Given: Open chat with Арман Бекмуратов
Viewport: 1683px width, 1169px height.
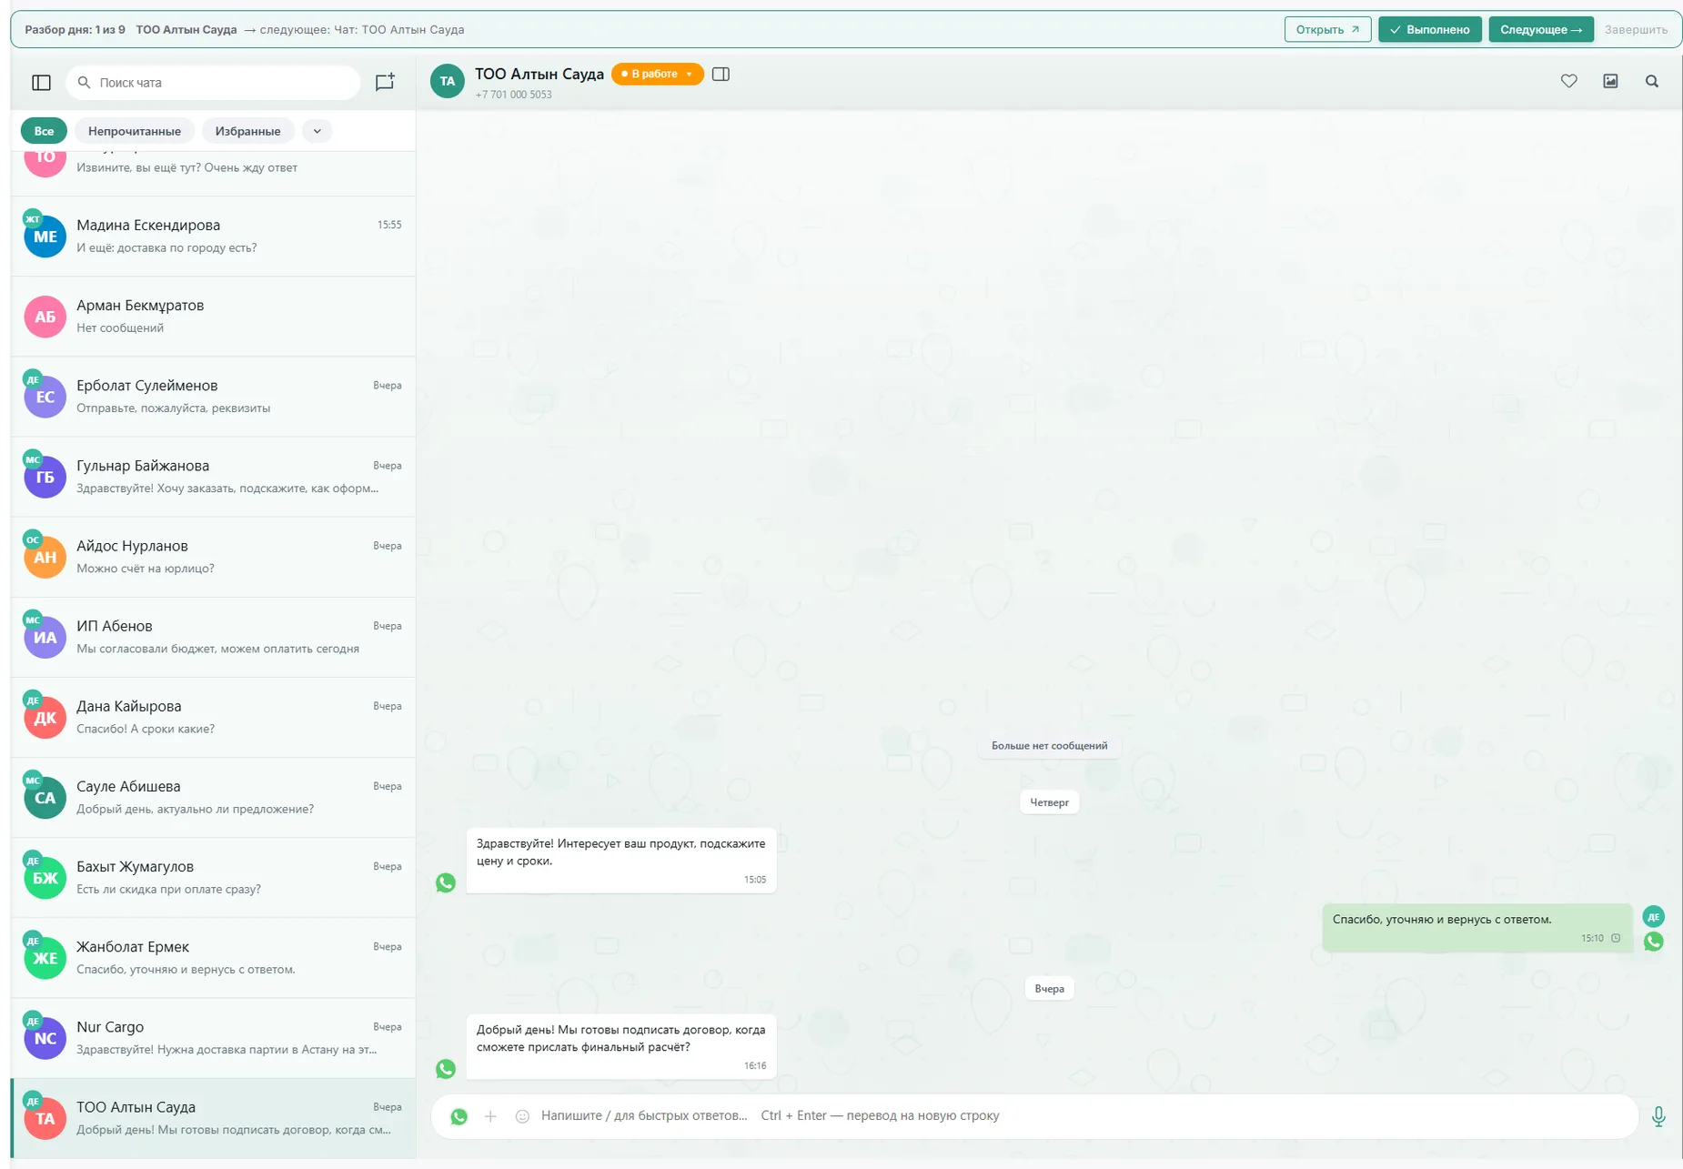Looking at the screenshot, I should pyautogui.click(x=213, y=317).
